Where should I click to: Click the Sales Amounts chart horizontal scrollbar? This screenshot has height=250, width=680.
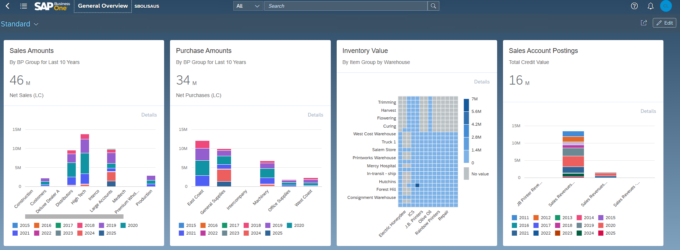tap(74, 217)
